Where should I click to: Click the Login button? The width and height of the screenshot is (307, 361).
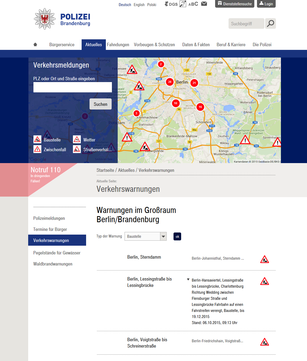[x=266, y=4]
